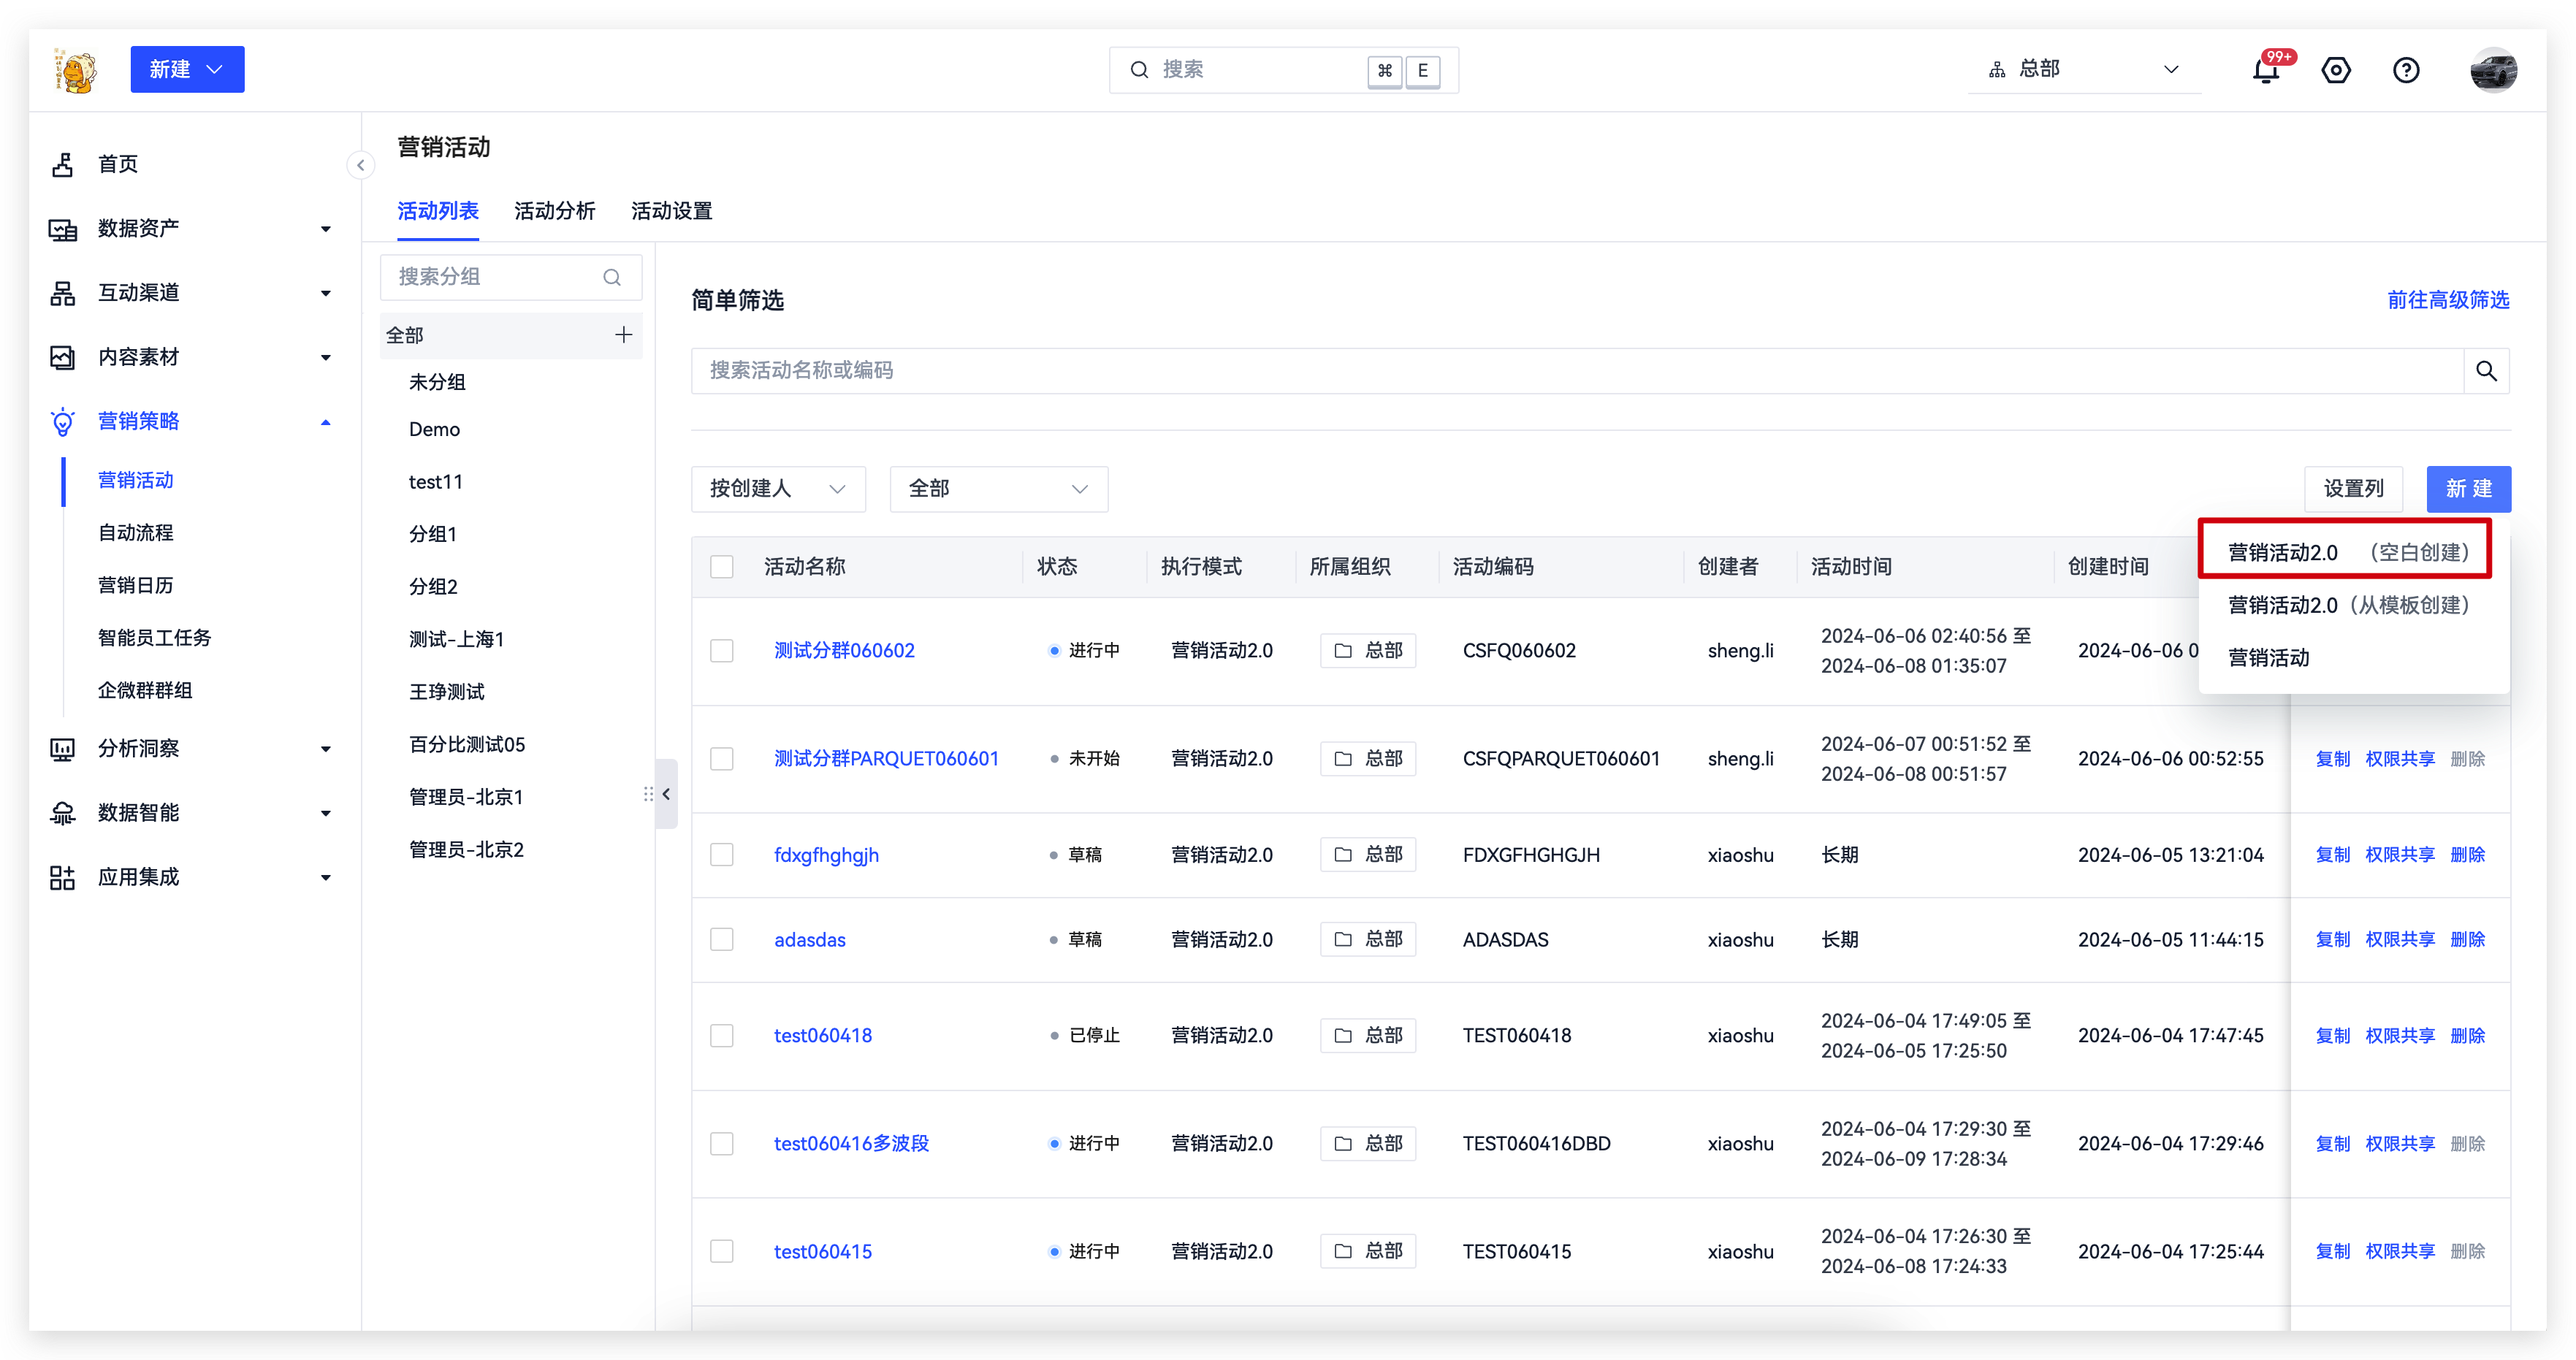Open activity link test060416多波段
Viewport: 2576px width, 1360px height.
click(852, 1144)
